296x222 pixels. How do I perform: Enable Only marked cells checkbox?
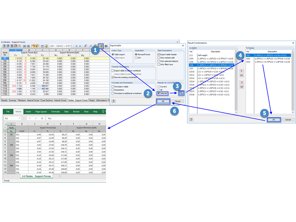[159, 58]
